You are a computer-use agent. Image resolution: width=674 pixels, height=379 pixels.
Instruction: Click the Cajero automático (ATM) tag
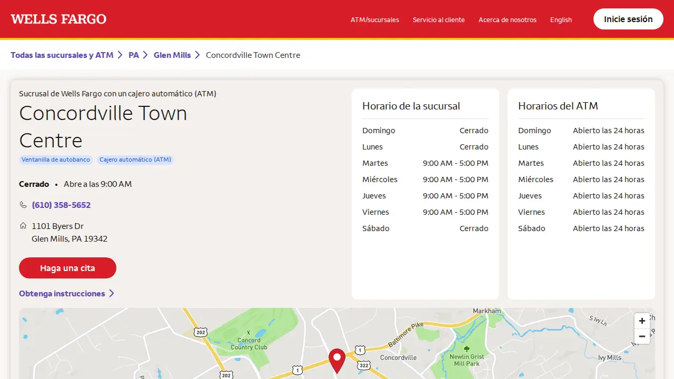point(135,159)
